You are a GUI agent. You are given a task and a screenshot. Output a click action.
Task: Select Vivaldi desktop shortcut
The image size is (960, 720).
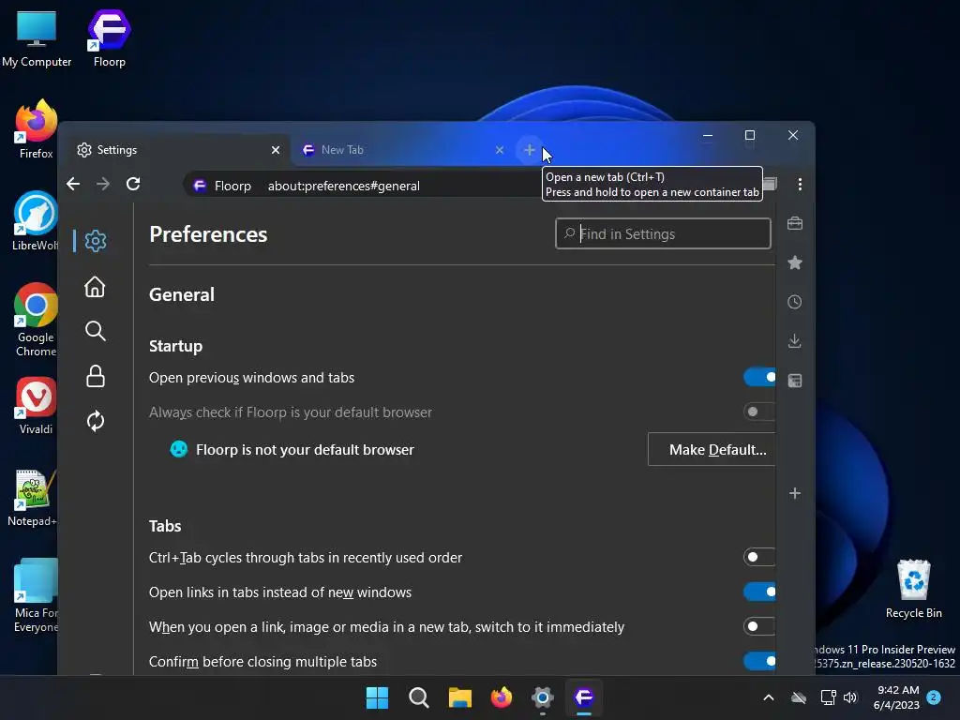point(37,407)
